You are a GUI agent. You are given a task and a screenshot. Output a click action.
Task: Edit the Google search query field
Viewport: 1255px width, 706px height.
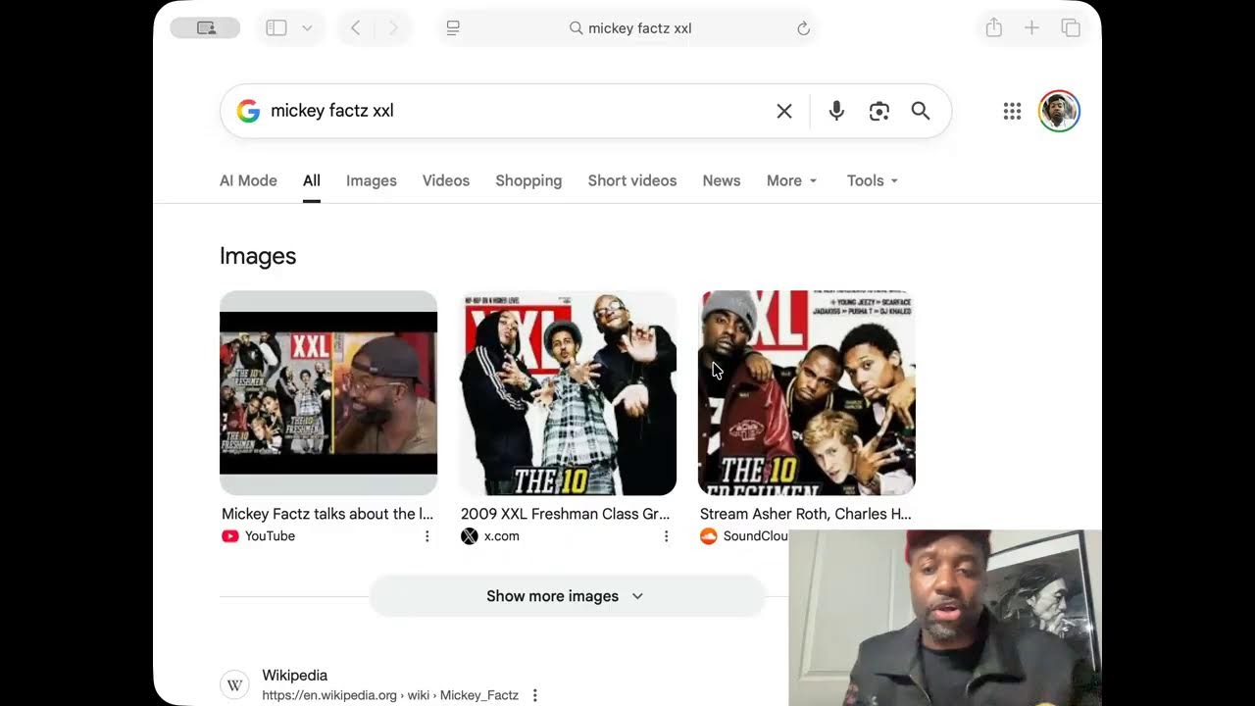(515, 111)
